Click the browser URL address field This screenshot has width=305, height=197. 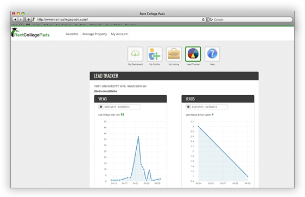(x=119, y=19)
